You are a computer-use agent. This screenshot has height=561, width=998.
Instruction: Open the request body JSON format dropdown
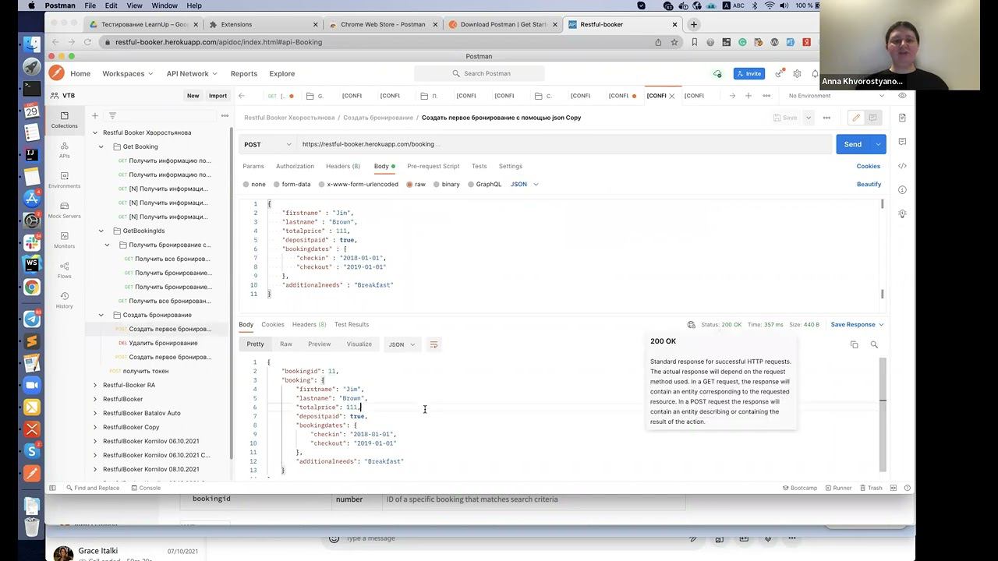[x=525, y=185]
